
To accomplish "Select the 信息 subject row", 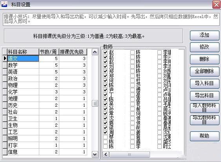I will click(x=47, y=152).
